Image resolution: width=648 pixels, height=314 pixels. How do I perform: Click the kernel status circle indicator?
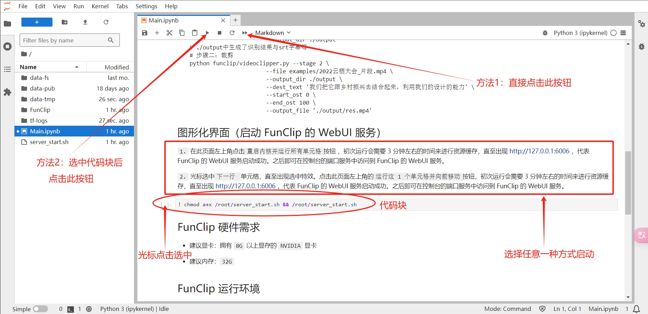click(x=613, y=33)
